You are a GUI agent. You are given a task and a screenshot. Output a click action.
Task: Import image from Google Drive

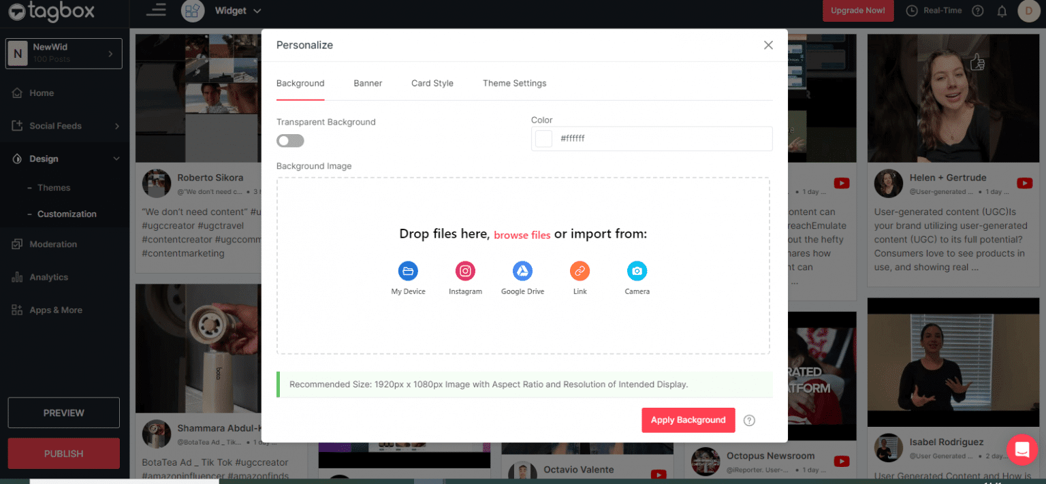coord(522,271)
